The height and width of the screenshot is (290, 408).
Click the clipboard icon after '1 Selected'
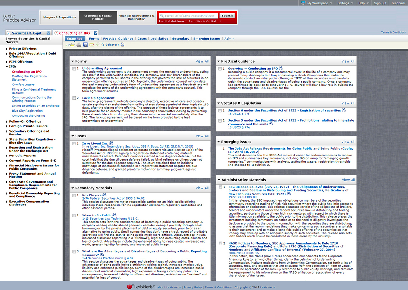[x=123, y=45]
